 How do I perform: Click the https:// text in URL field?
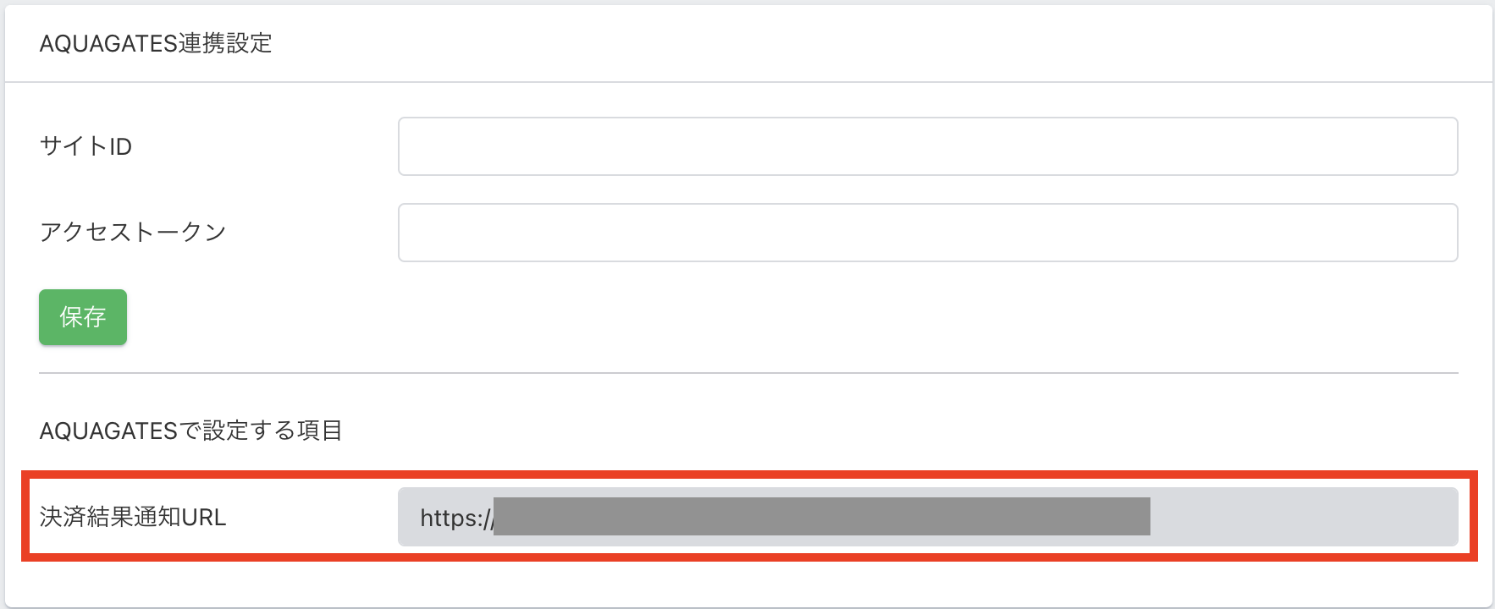point(455,518)
